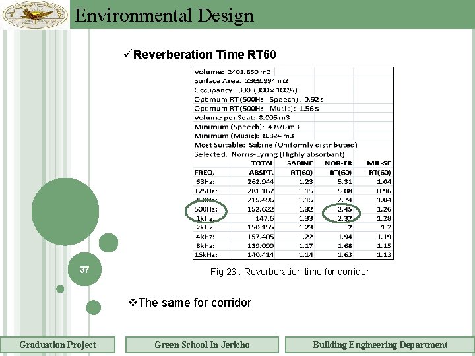Click the '16kHz:' frequency row label
The width and height of the screenshot is (475, 356).
point(206,254)
